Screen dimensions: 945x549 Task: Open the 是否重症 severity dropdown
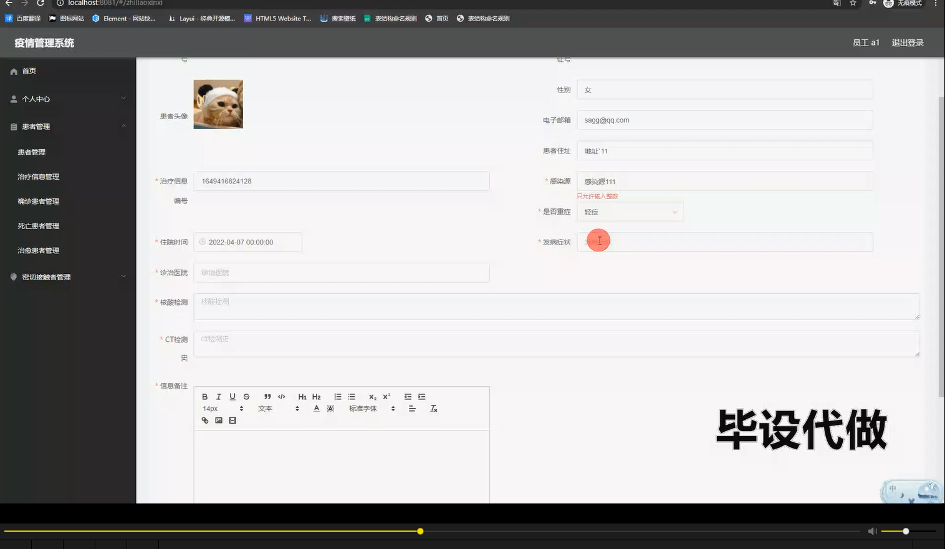click(x=630, y=211)
